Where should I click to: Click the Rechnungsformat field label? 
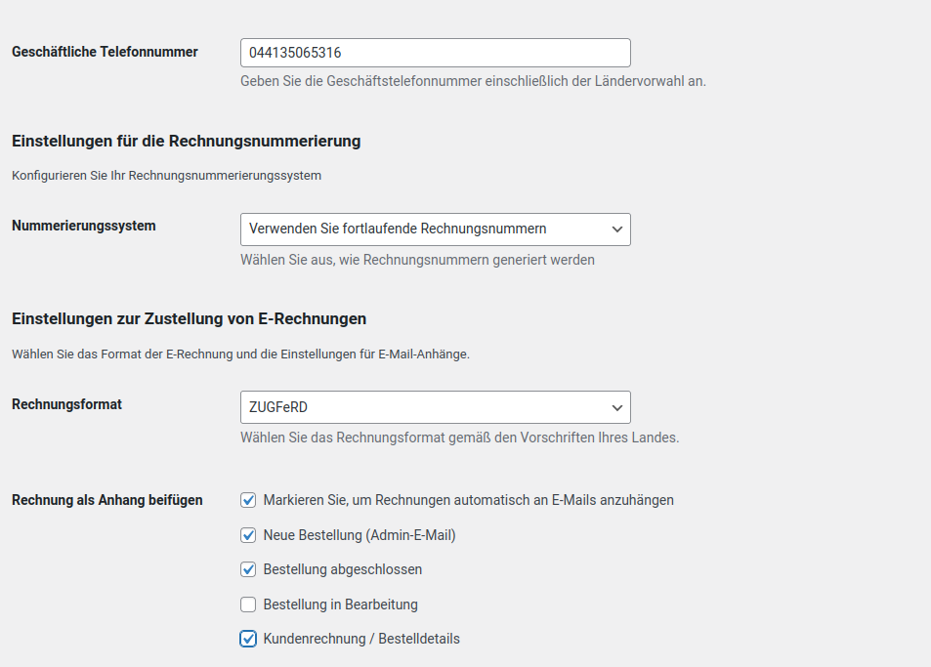tap(66, 403)
